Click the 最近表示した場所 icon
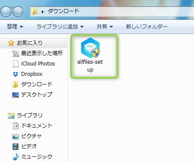The height and width of the screenshot is (162, 194). pos(16,53)
